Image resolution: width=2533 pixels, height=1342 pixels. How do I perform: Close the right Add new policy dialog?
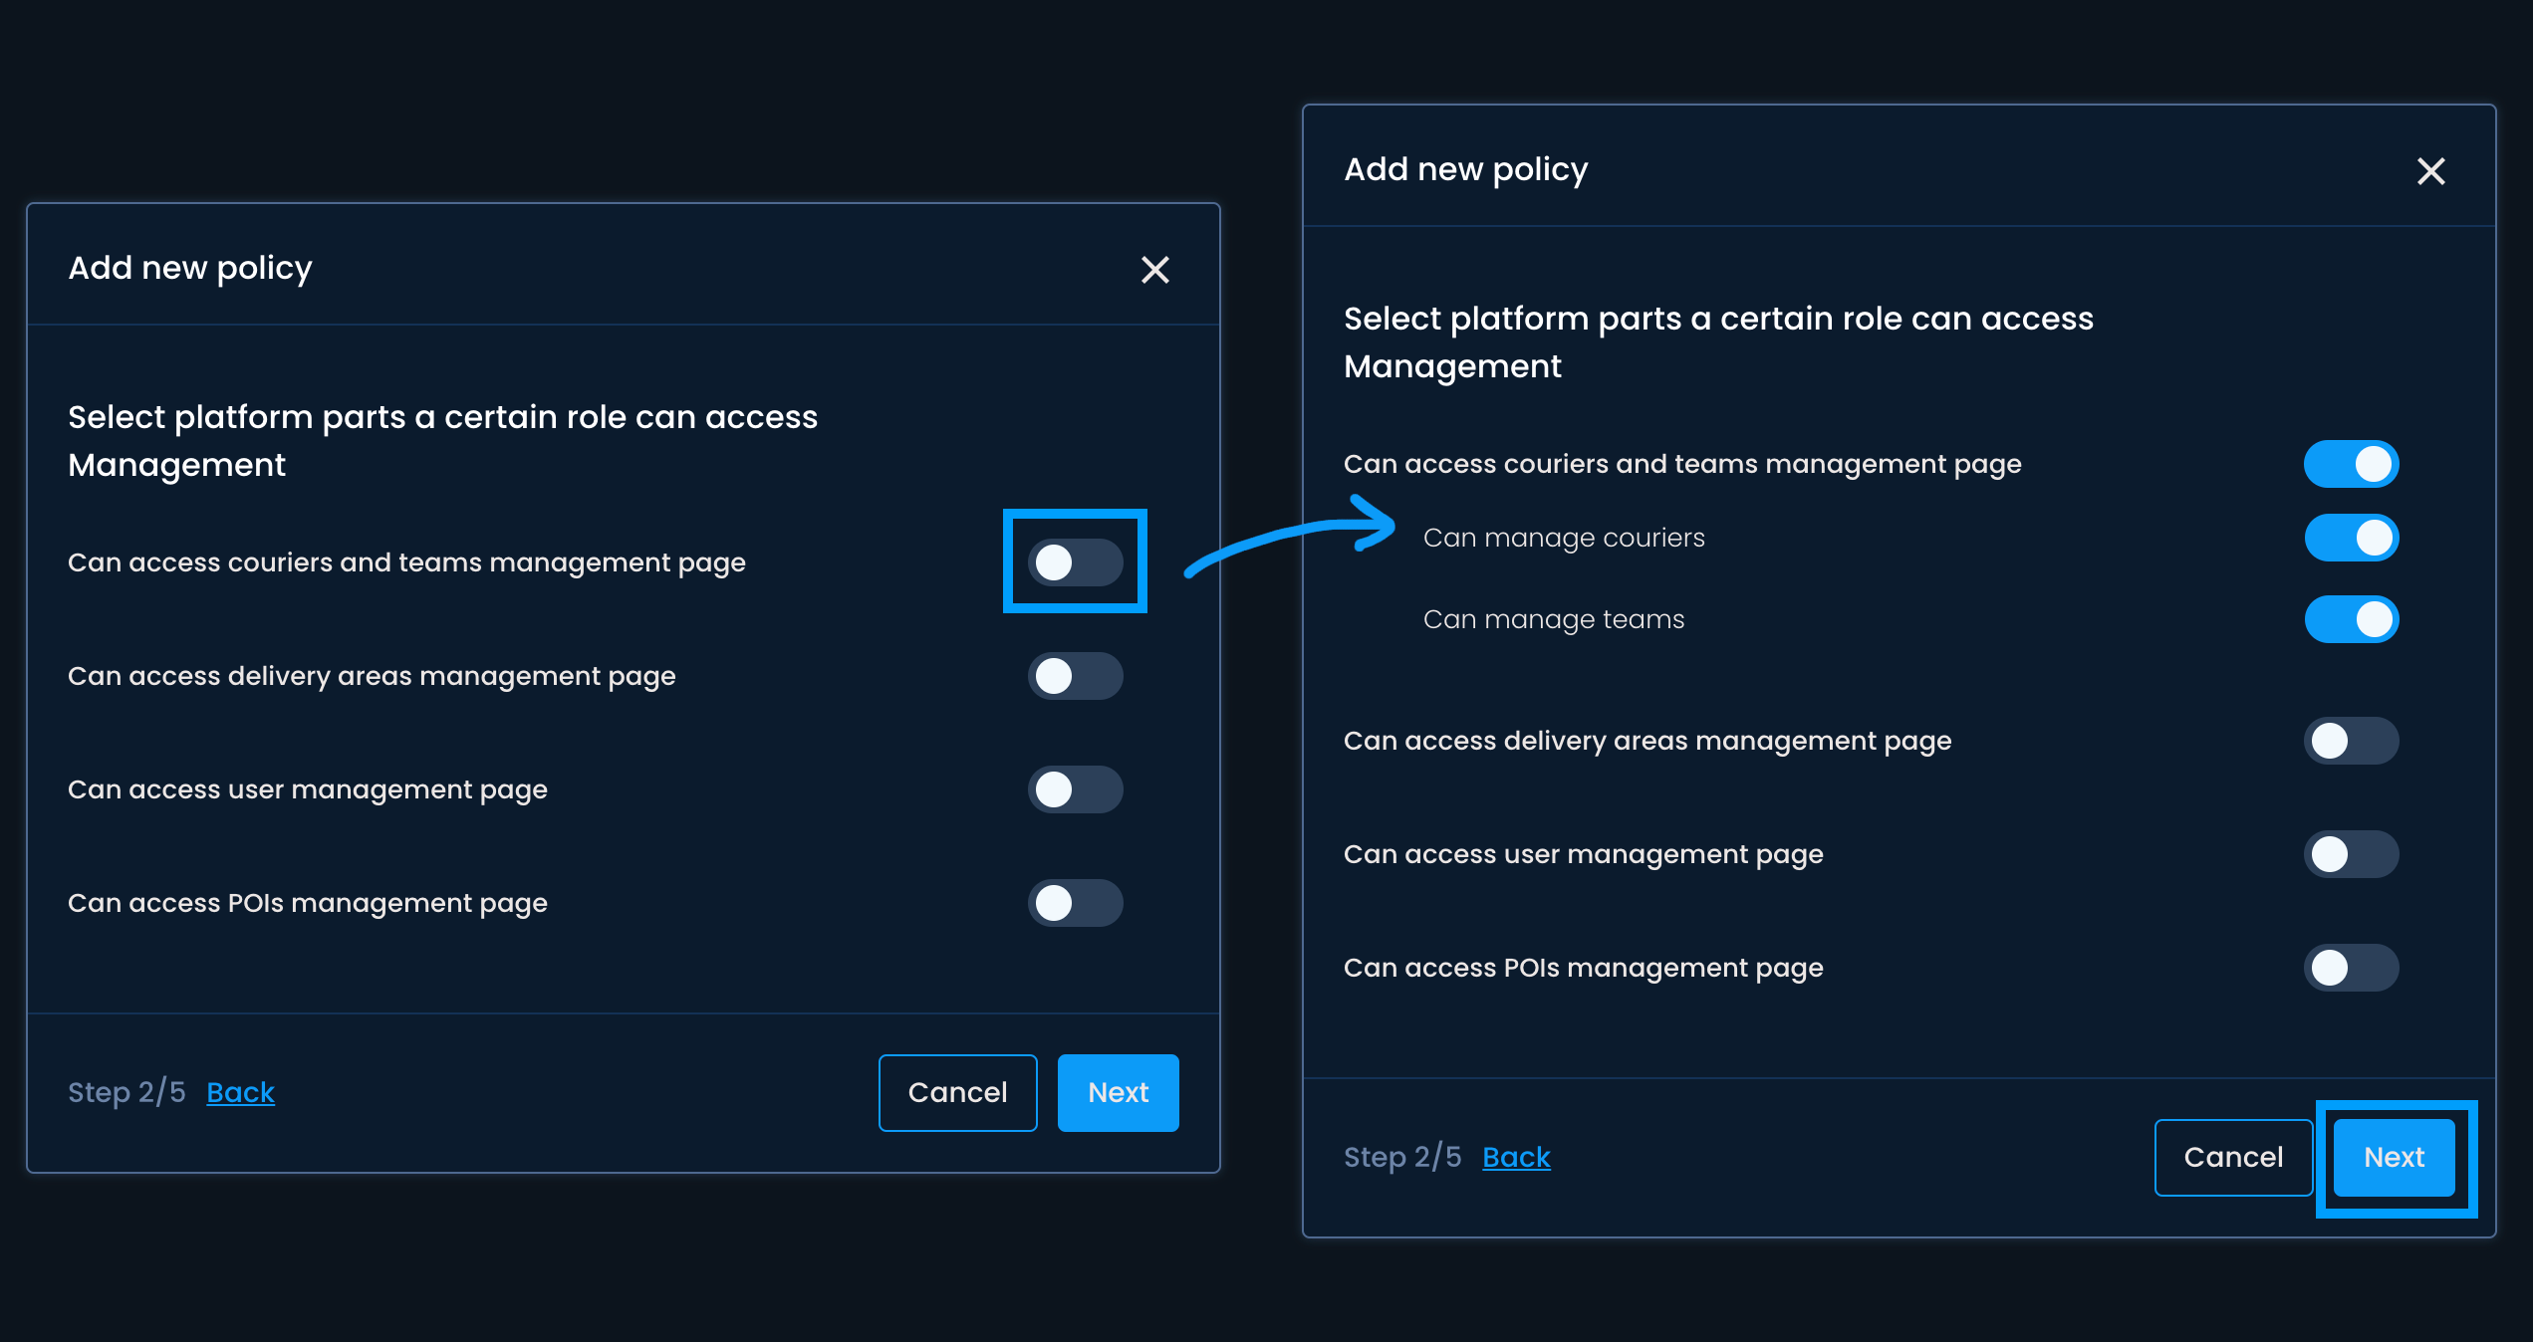[2430, 171]
